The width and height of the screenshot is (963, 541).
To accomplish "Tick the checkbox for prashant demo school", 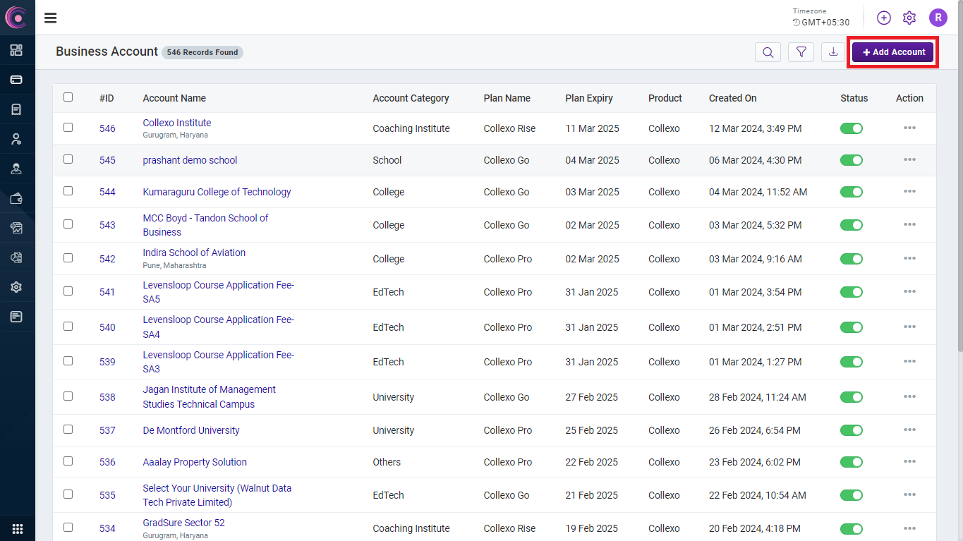I will click(x=68, y=159).
